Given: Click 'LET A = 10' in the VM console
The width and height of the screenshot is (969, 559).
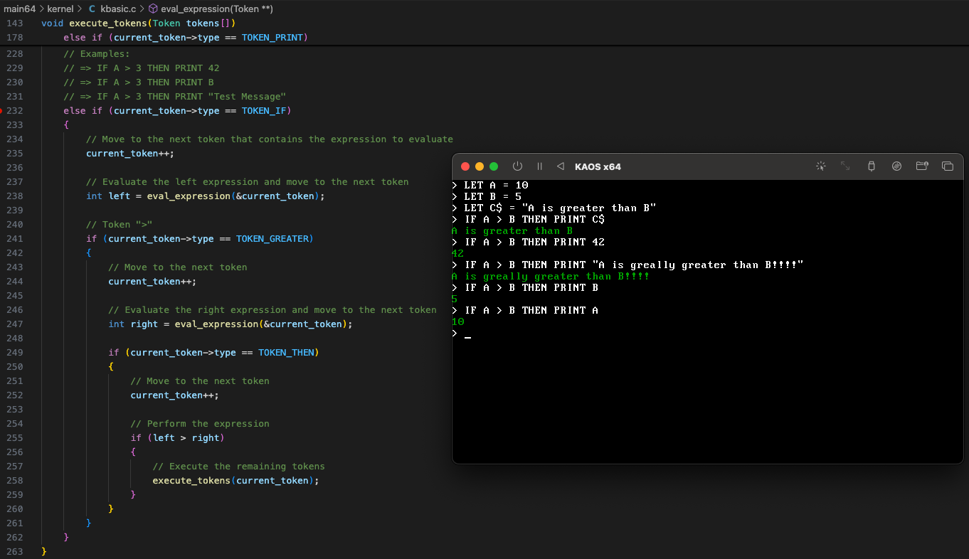Looking at the screenshot, I should click(x=496, y=185).
